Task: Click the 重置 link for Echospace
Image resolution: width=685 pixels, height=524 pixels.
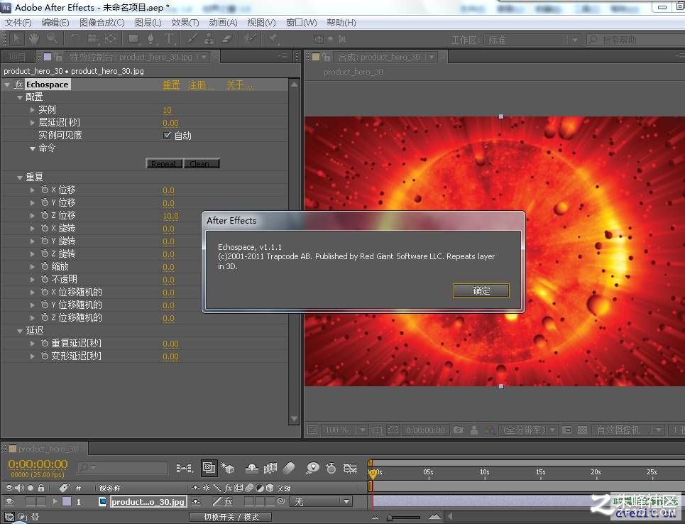Action: pyautogui.click(x=171, y=84)
